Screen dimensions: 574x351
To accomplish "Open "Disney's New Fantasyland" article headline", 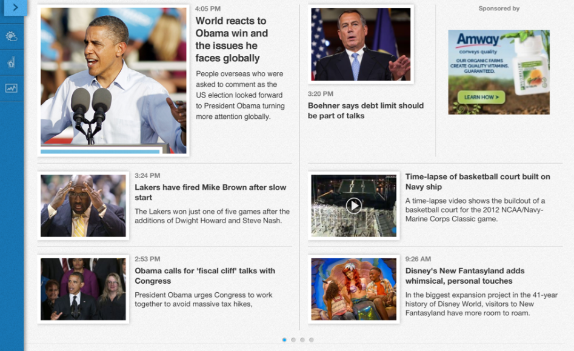I will (x=464, y=276).
